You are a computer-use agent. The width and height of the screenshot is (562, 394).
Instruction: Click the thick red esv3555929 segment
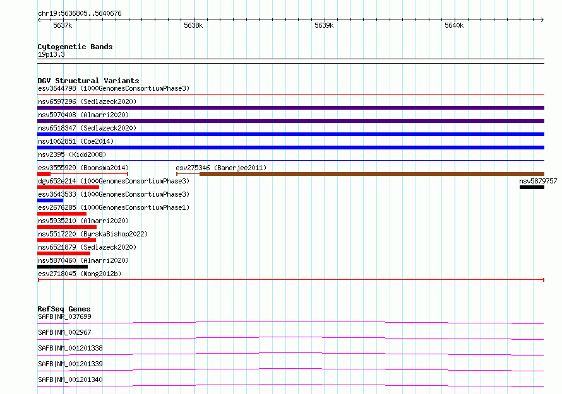[x=44, y=174]
